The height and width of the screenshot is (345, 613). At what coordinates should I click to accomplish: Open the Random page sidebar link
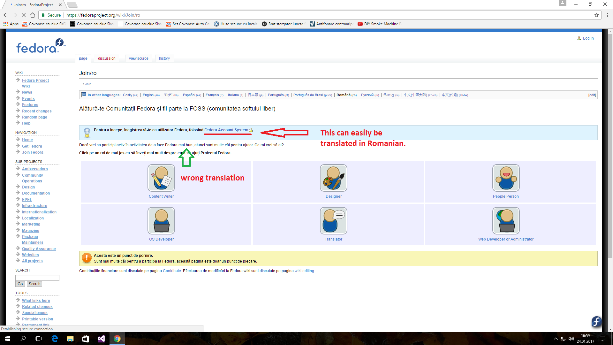point(34,117)
